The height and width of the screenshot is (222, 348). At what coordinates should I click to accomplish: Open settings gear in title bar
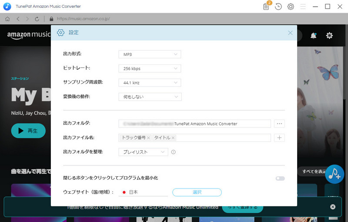click(291, 7)
